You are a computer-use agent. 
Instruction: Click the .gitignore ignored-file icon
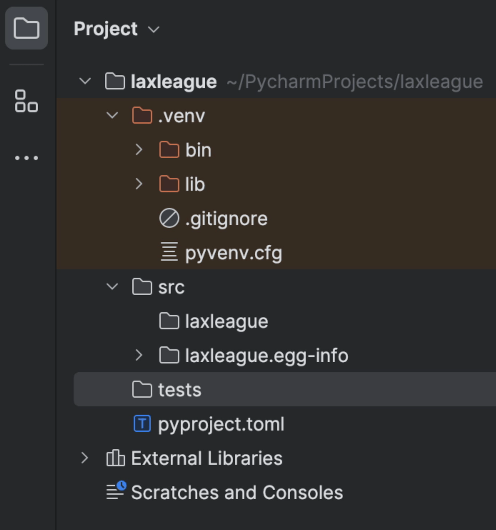[x=169, y=218]
